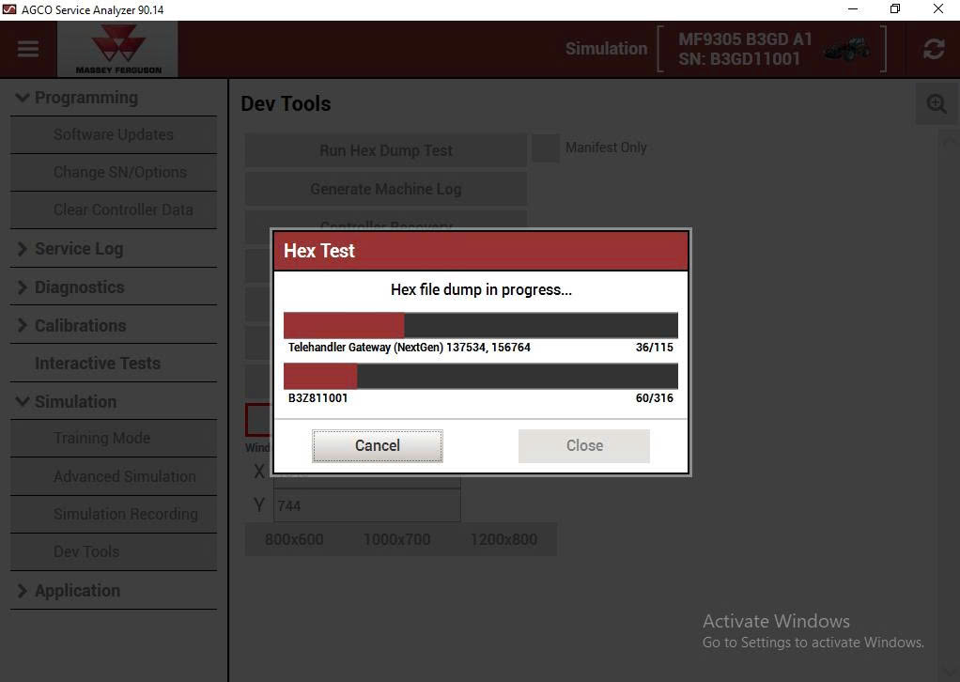Click the magnifier zoom icon
Image resolution: width=960 pixels, height=682 pixels.
point(937,103)
